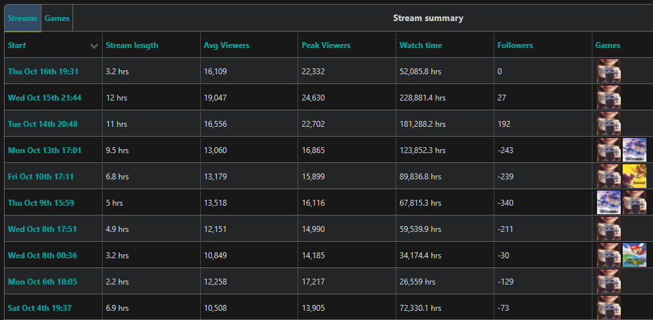Click the game icon in Tue Oct 14th row
Viewport: 653px width, 320px height.
608,124
